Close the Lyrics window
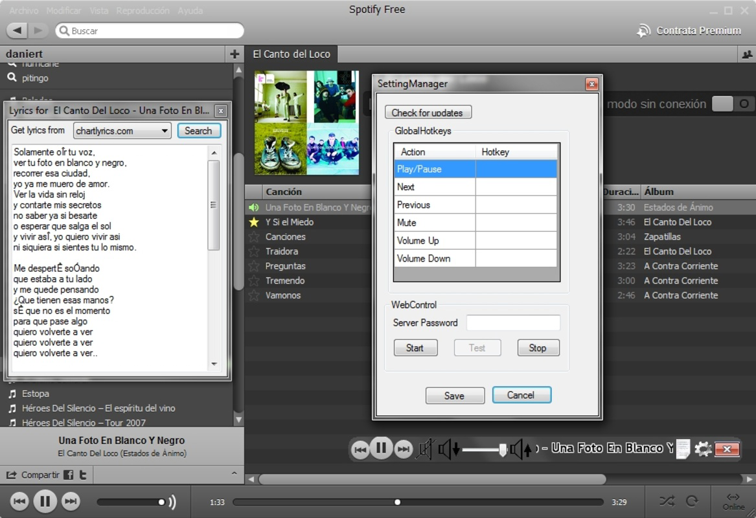Image resolution: width=756 pixels, height=518 pixels. [221, 111]
